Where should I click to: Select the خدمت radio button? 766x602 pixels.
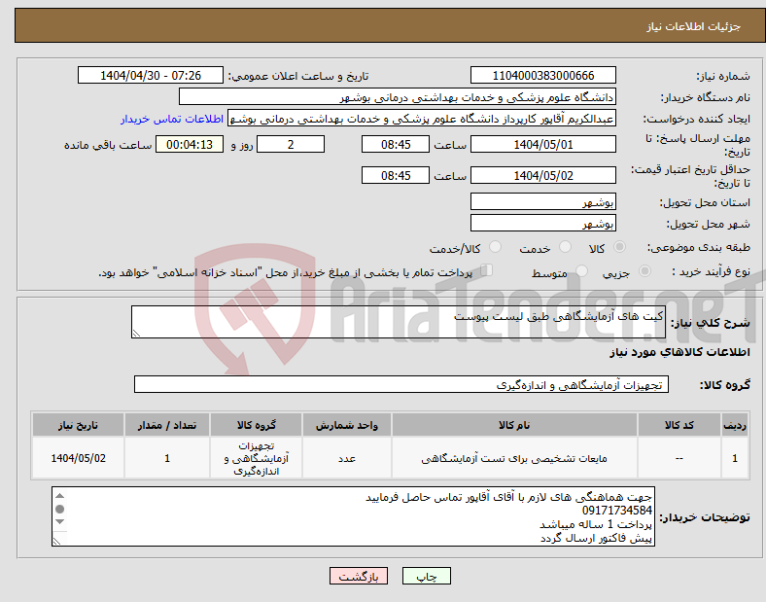point(565,247)
